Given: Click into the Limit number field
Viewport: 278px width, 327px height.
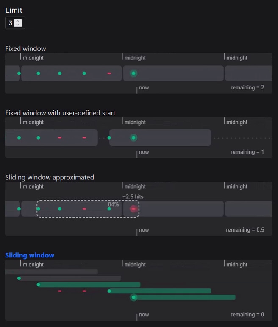Looking at the screenshot, I should click(x=11, y=23).
